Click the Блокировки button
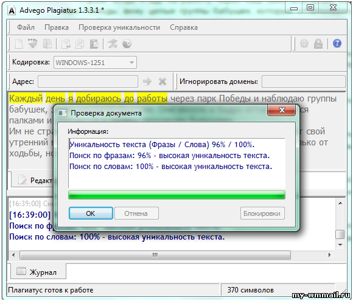This screenshot has height=301, width=353. (x=262, y=213)
